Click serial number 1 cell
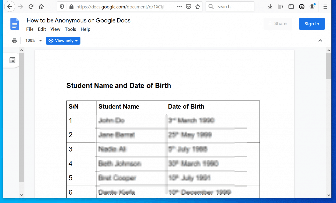Screen dimensions: 336x203 coord(81,121)
